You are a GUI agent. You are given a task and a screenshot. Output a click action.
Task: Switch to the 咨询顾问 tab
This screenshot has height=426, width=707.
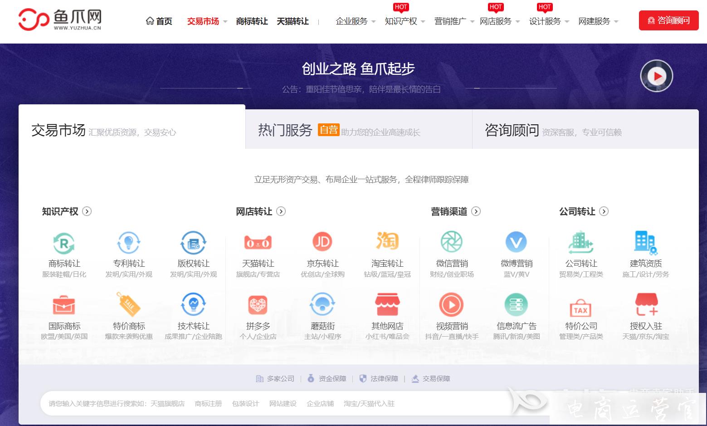pyautogui.click(x=585, y=129)
